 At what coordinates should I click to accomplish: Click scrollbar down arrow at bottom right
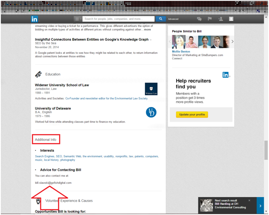pyautogui.click(x=266, y=211)
